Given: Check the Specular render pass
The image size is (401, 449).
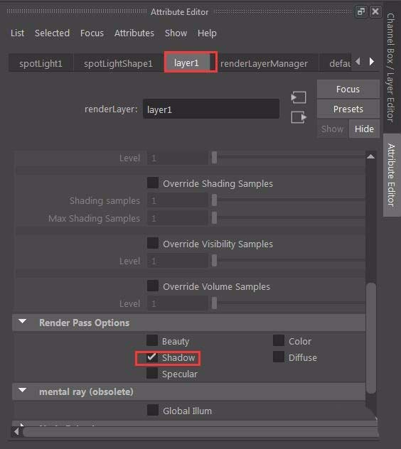Looking at the screenshot, I should tap(152, 373).
